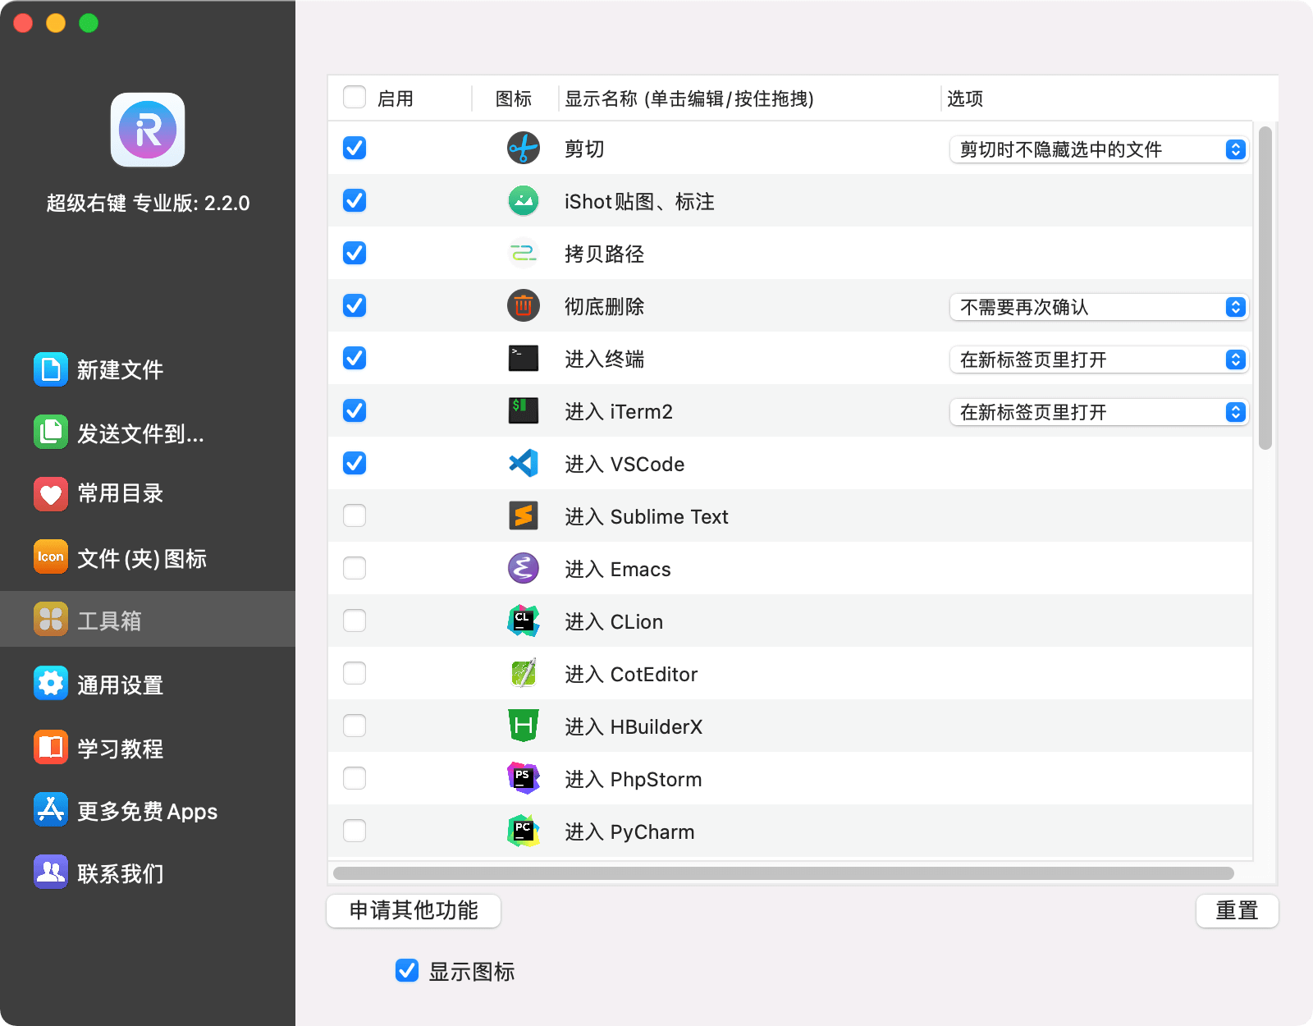Expand the 进入 iTerm2 options dropdown

(1099, 412)
